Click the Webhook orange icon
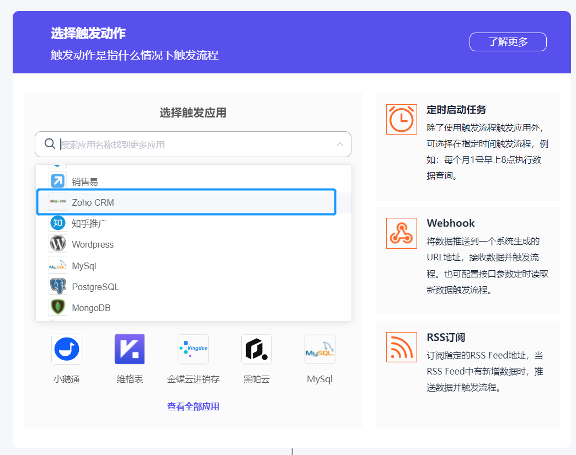576x455 pixels. [x=402, y=233]
